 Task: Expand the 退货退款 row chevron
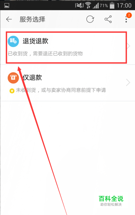(128, 46)
